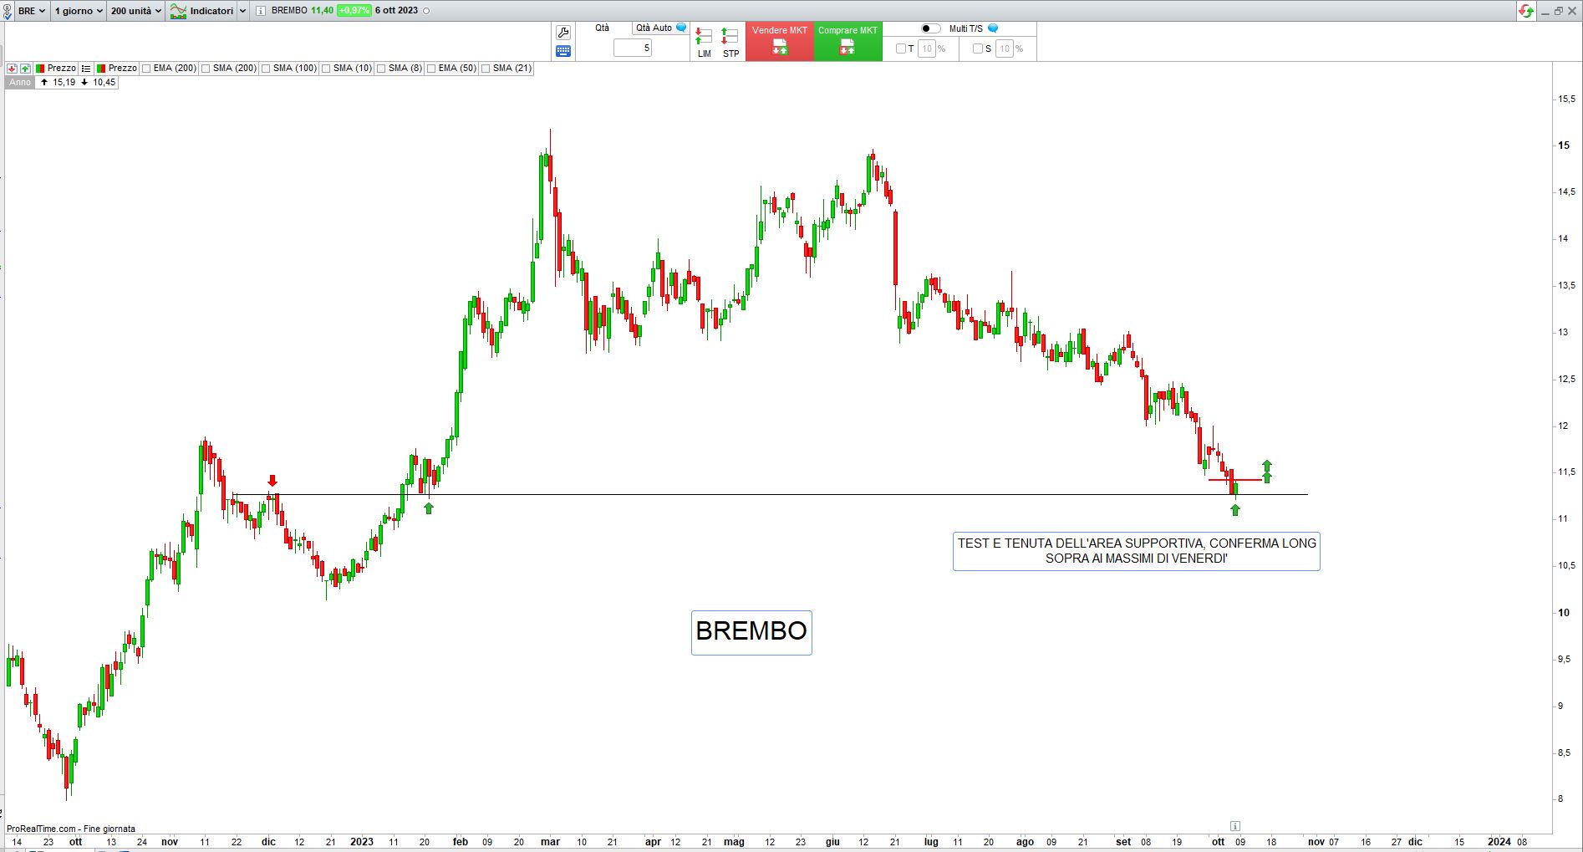Image resolution: width=1583 pixels, height=852 pixels.
Task: Expand the 1 giorno timeframe dropdown
Action: [79, 11]
